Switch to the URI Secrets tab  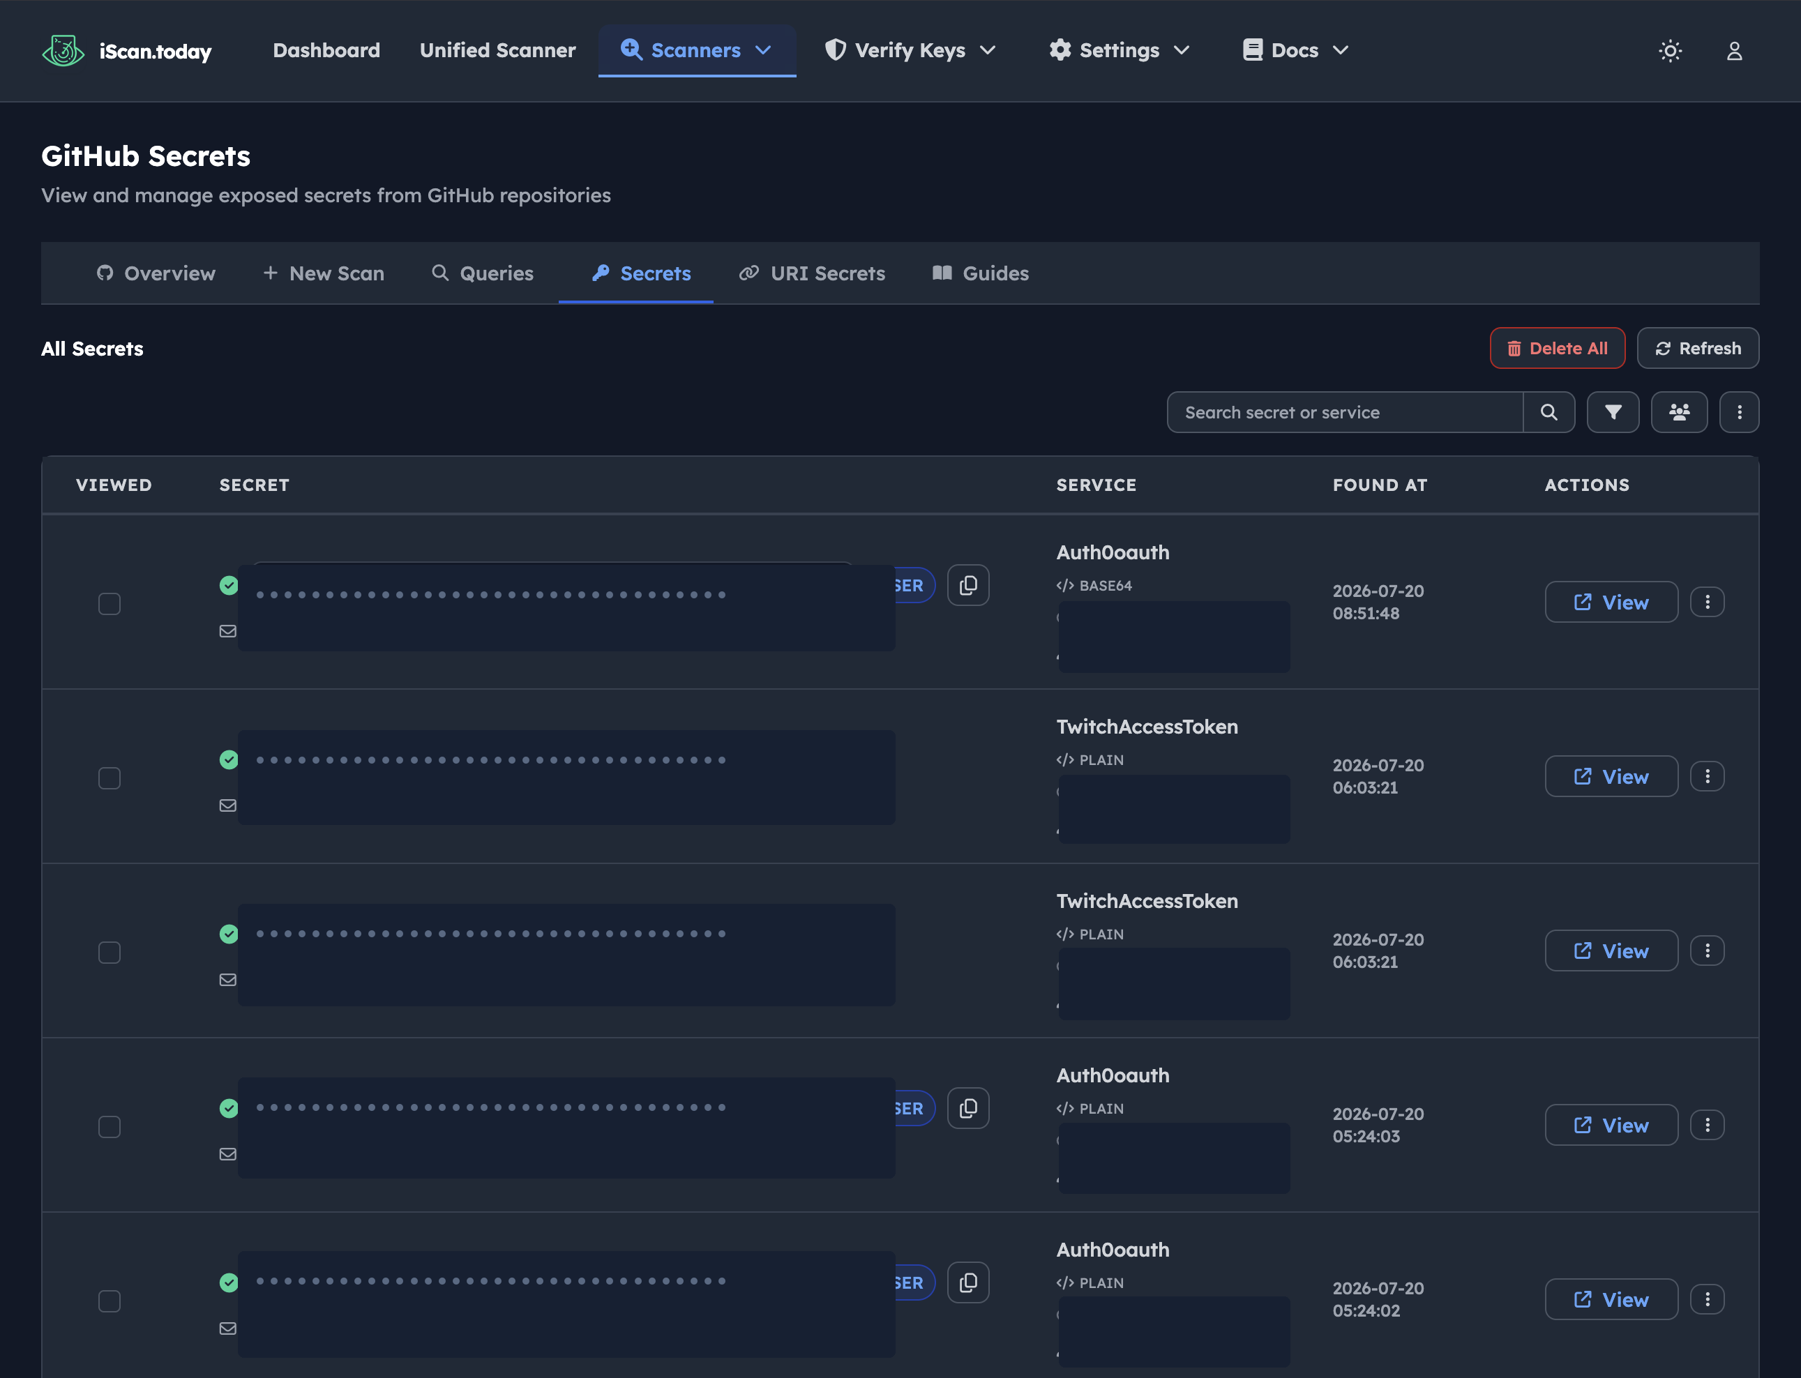tap(813, 273)
